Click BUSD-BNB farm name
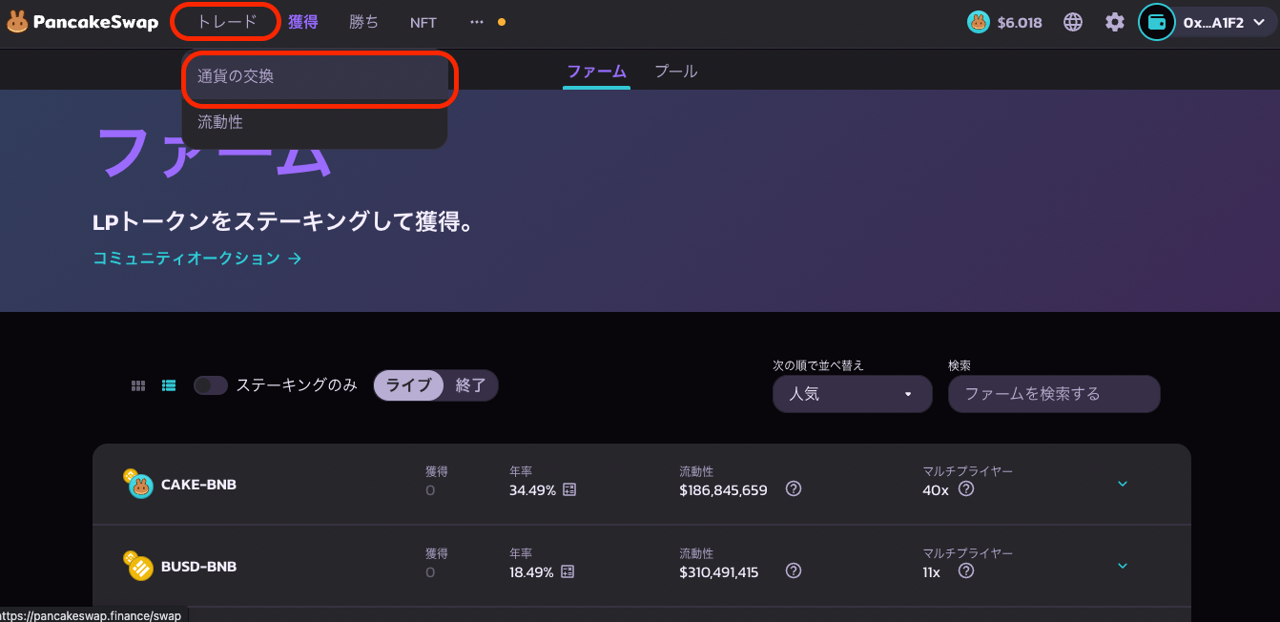This screenshot has height=622, width=1280. tap(198, 567)
